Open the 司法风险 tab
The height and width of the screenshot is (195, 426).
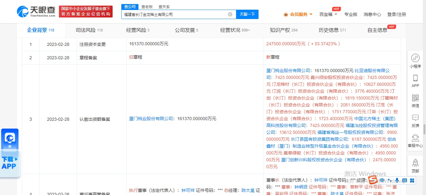(89, 30)
